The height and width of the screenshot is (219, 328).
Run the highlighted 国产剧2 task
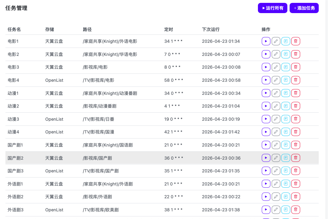tap(266, 158)
